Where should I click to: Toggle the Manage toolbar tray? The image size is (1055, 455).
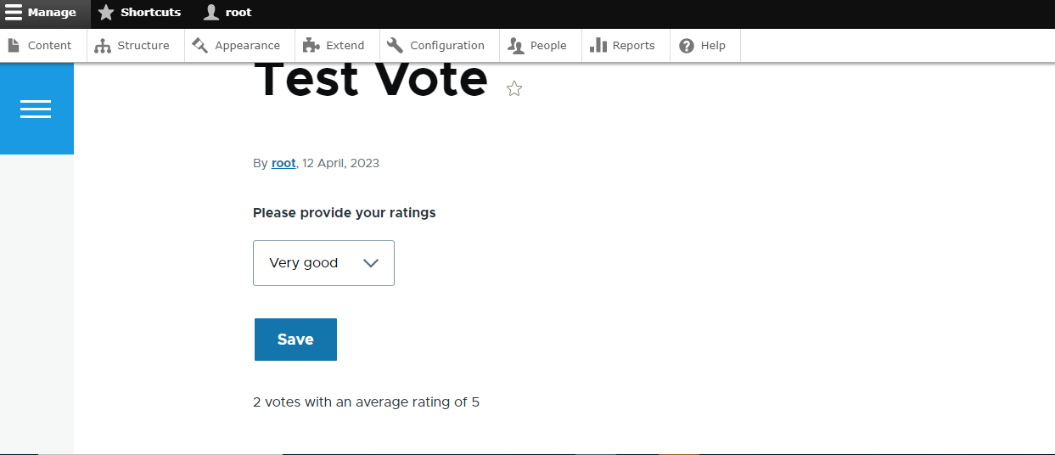41,13
